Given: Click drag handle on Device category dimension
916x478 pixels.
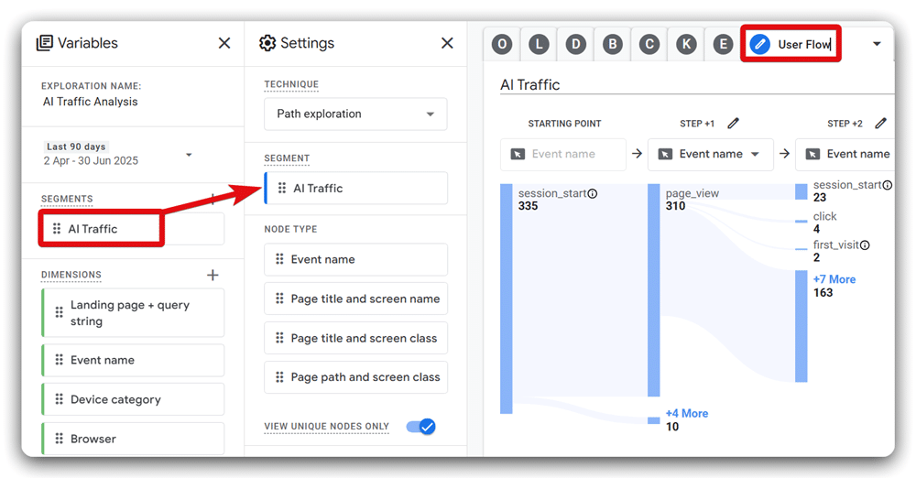Looking at the screenshot, I should (59, 399).
